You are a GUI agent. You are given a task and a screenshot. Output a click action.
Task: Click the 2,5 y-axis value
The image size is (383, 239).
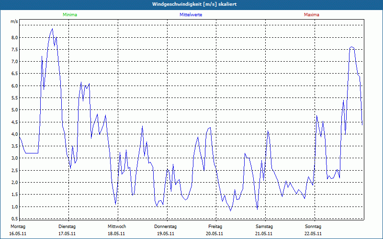click(15, 170)
